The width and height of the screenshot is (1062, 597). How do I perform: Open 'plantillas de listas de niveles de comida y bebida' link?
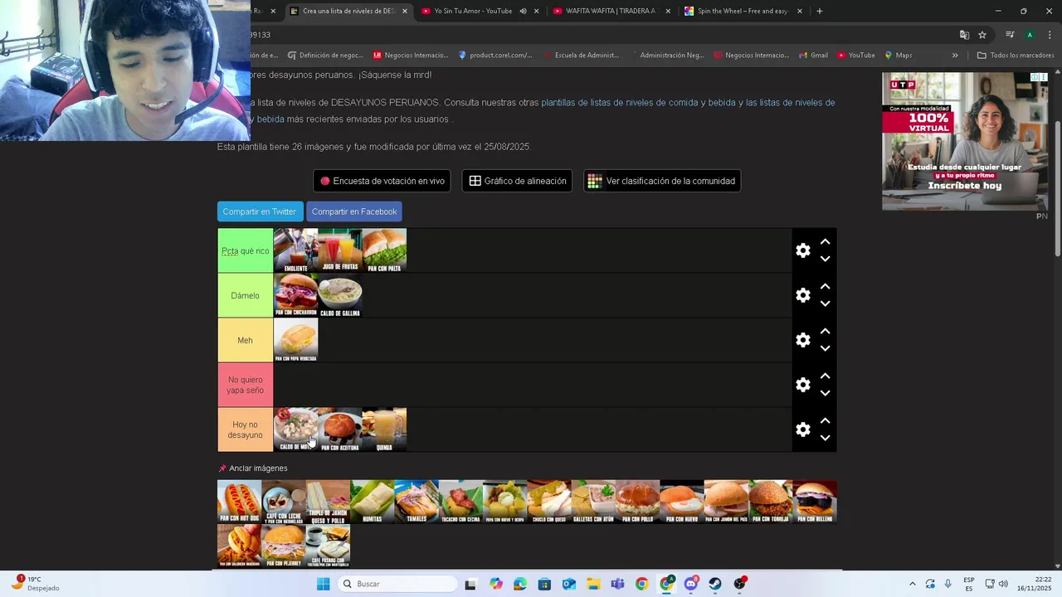(639, 103)
